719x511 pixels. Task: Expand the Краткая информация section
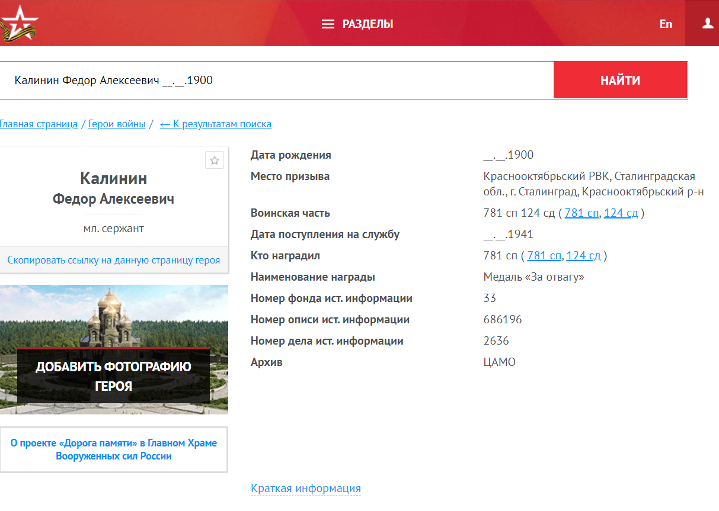306,488
